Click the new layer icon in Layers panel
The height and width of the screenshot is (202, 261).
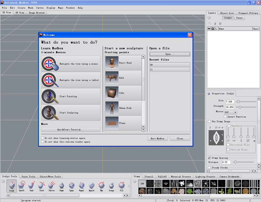(209, 23)
